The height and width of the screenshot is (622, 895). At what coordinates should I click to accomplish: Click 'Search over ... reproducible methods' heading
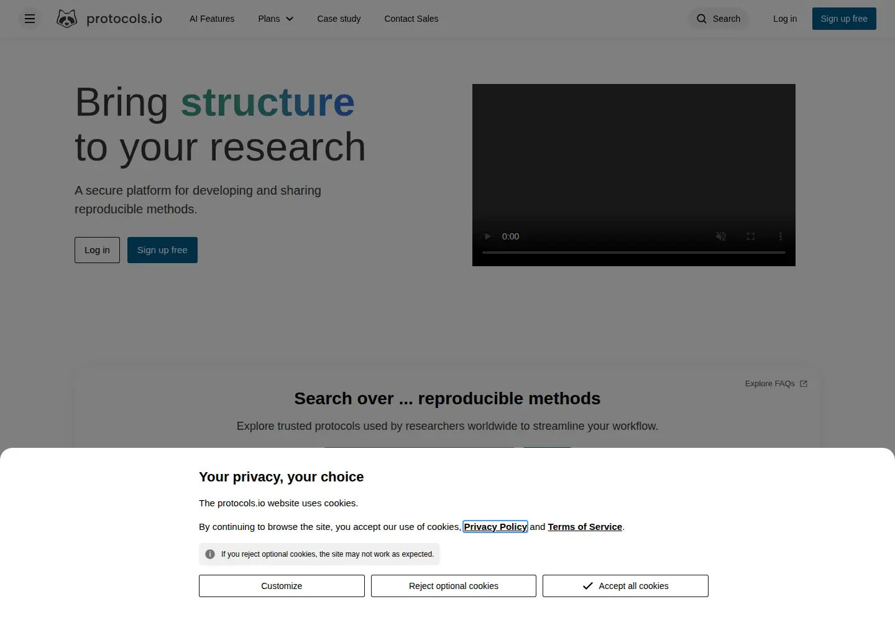point(447,399)
